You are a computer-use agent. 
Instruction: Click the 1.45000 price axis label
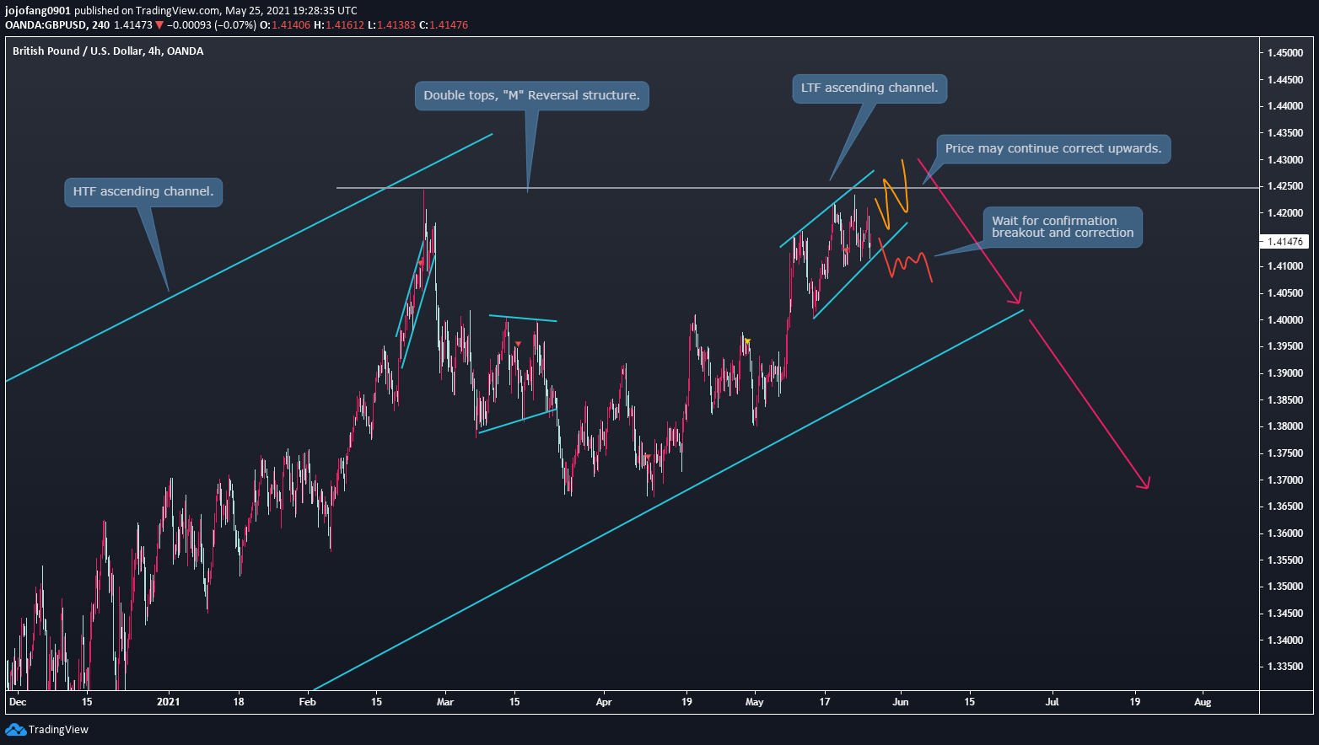coord(1284,53)
